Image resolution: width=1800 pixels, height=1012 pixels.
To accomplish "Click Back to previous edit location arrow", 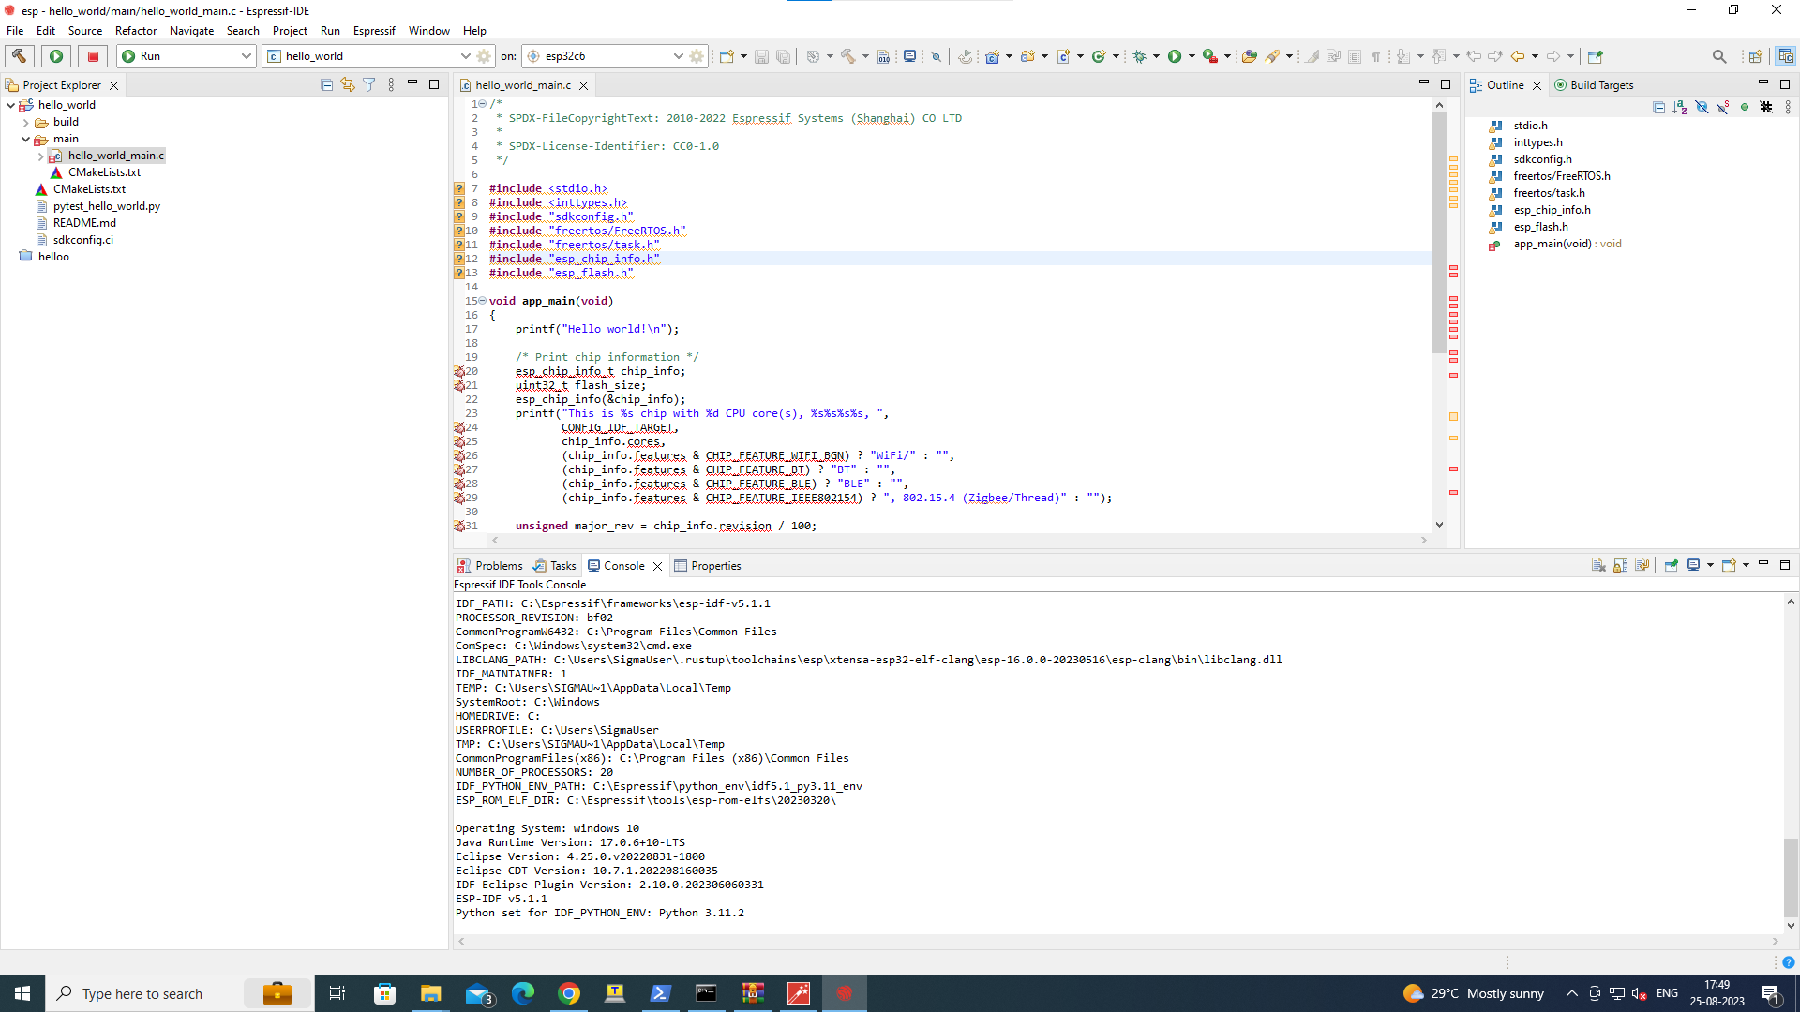I will click(x=1518, y=56).
